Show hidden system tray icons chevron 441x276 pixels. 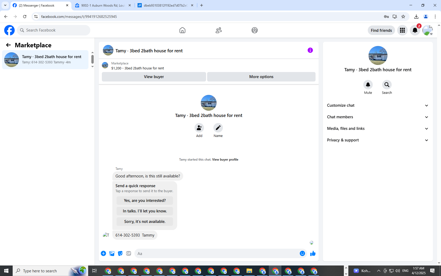pyautogui.click(x=379, y=271)
